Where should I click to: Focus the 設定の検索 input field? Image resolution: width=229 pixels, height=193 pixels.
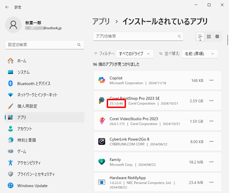point(44,45)
